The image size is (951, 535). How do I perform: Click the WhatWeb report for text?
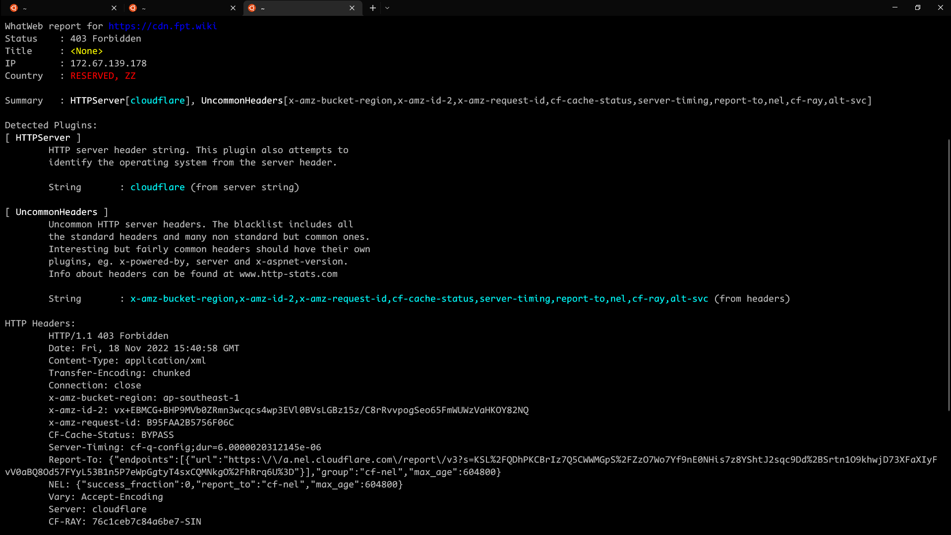[54, 26]
